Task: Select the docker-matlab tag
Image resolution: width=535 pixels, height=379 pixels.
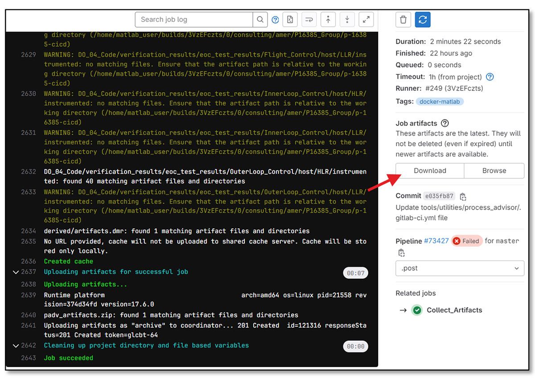Action: click(x=439, y=102)
